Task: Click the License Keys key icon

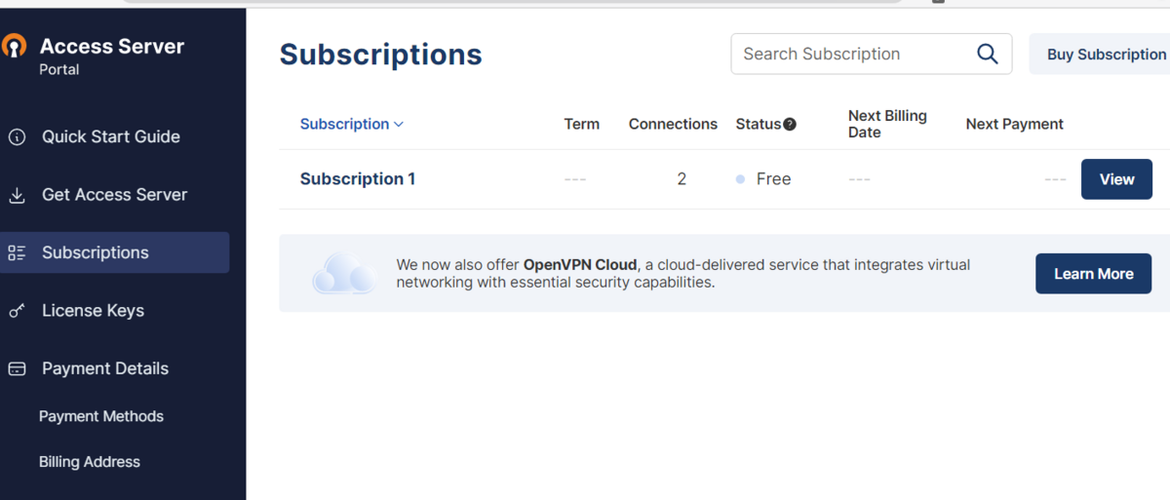Action: point(17,311)
